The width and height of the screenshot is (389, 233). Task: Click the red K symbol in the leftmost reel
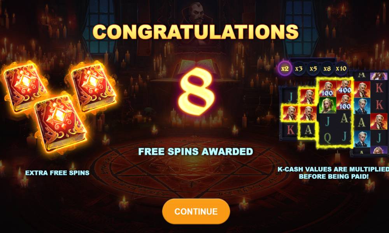pyautogui.click(x=290, y=130)
